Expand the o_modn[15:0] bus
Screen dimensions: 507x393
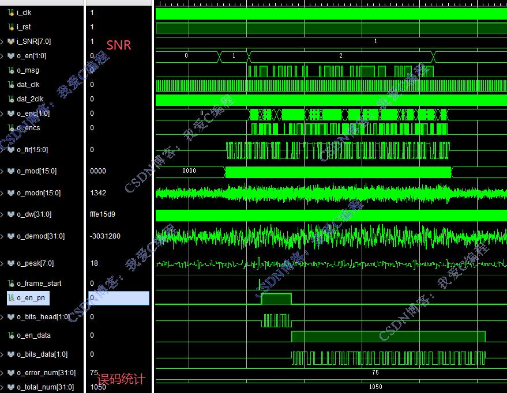coord(2,193)
